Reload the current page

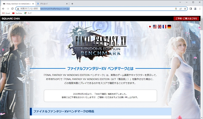pyautogui.click(x=12, y=9)
